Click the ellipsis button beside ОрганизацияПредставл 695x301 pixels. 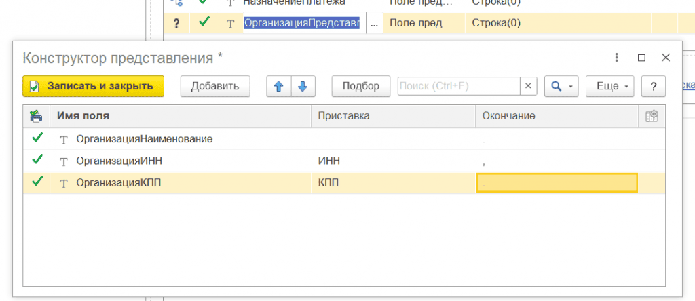(374, 23)
